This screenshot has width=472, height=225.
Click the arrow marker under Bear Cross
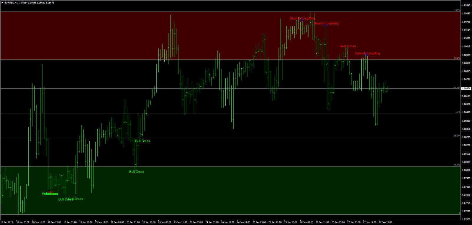[x=347, y=48]
